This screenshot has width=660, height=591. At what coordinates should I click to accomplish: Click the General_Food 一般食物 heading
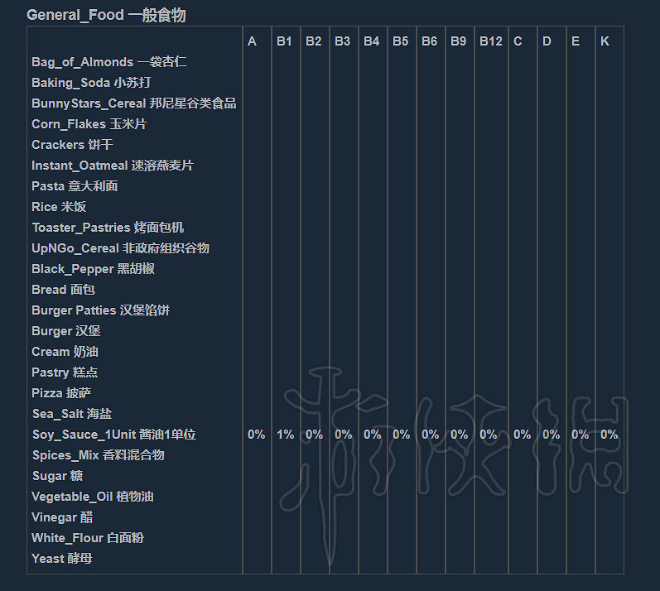pos(105,15)
